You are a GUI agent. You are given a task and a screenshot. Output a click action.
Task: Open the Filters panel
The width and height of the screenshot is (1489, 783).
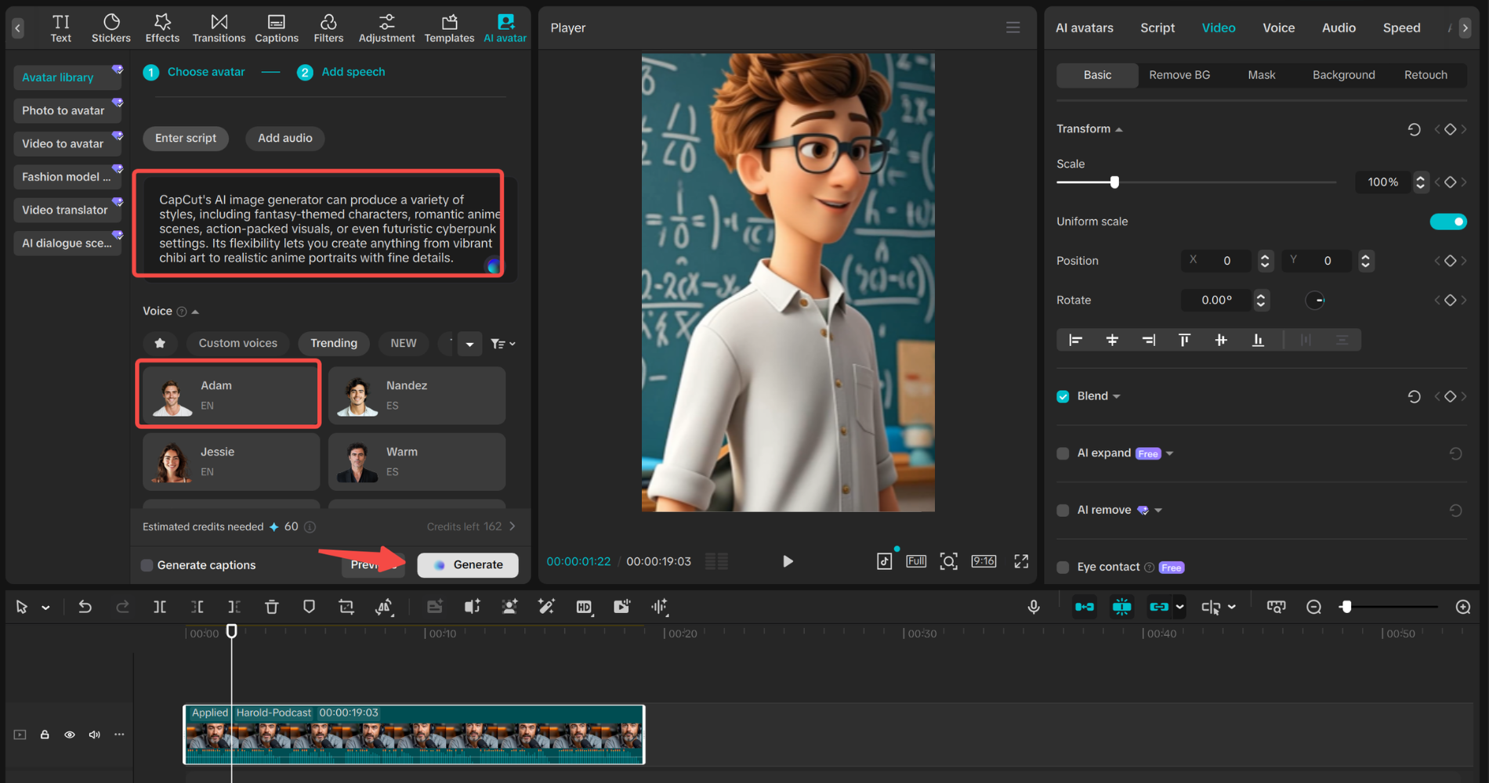328,28
